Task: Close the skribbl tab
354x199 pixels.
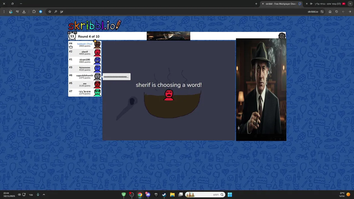Action: pyautogui.click(x=263, y=4)
